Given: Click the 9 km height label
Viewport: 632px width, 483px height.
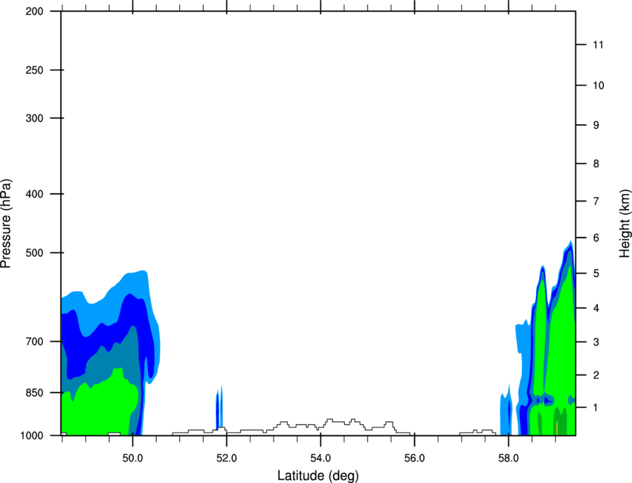Looking at the screenshot, I should [596, 125].
